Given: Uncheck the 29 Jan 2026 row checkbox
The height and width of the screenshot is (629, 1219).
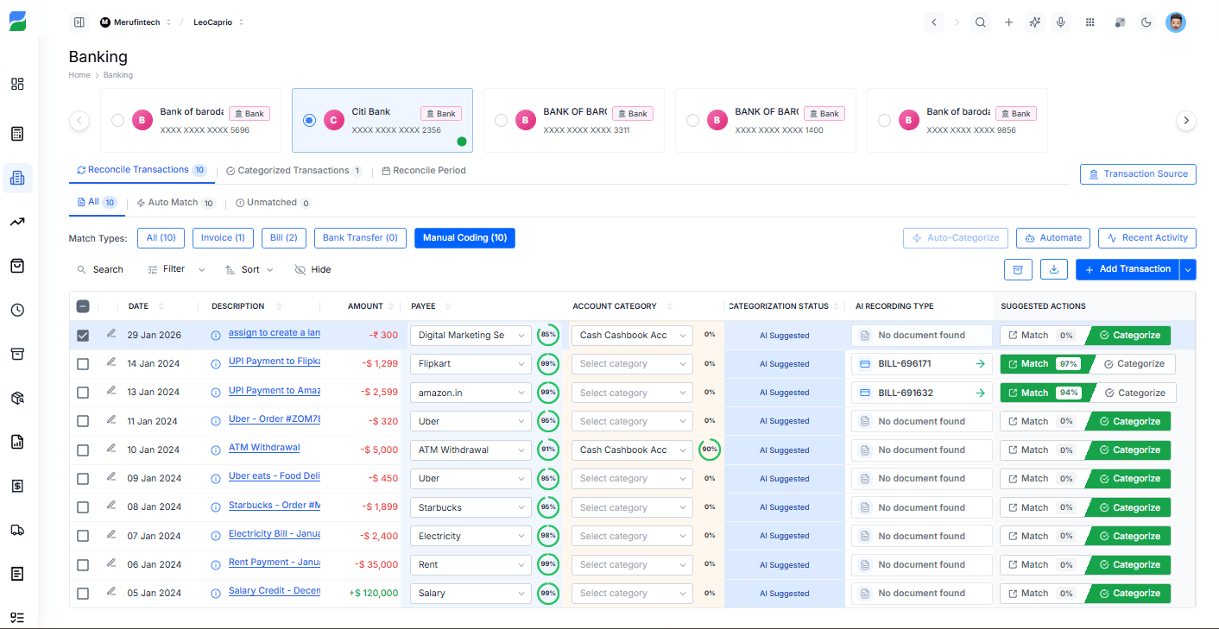Looking at the screenshot, I should coord(83,335).
